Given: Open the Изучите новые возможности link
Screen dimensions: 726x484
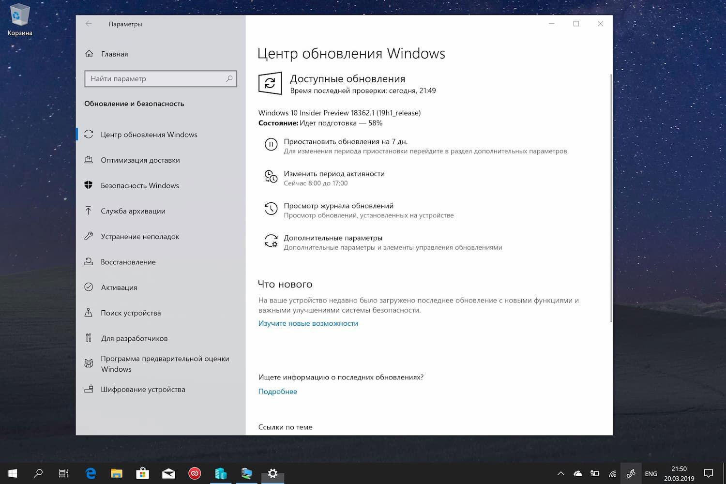Looking at the screenshot, I should pos(308,323).
